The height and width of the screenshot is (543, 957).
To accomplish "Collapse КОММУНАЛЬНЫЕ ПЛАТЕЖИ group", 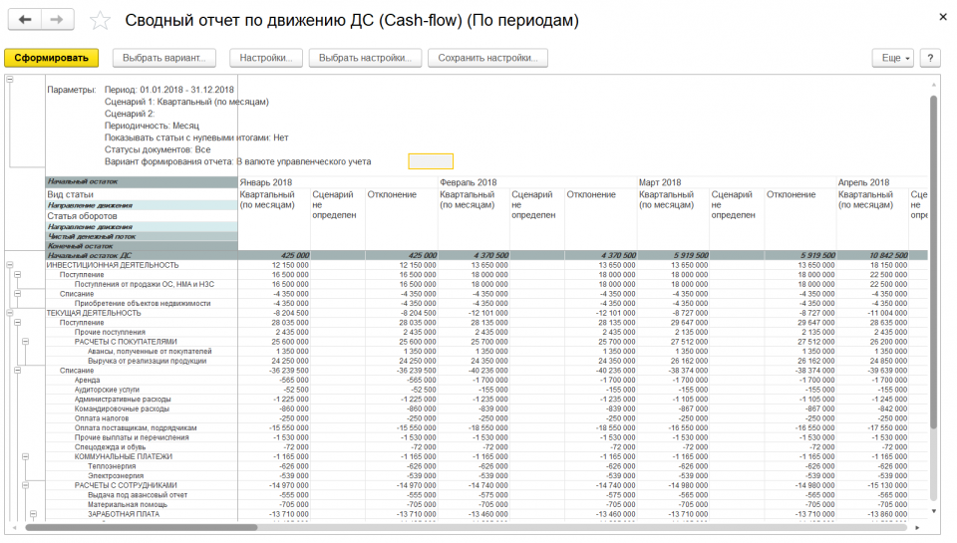I will 26,456.
